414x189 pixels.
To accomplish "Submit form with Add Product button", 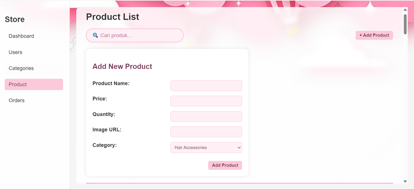I will point(225,165).
